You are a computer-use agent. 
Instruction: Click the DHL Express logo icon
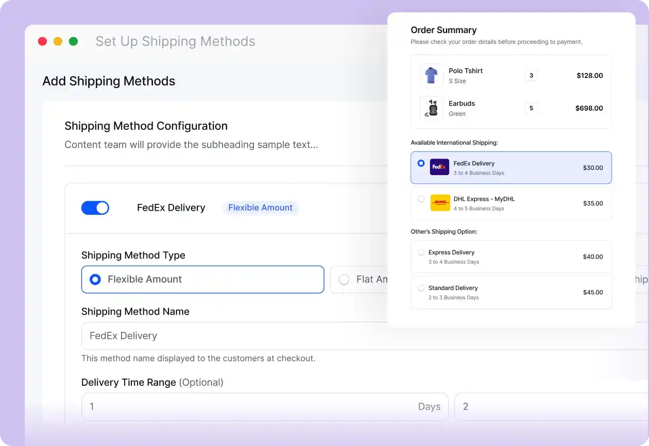click(x=440, y=203)
